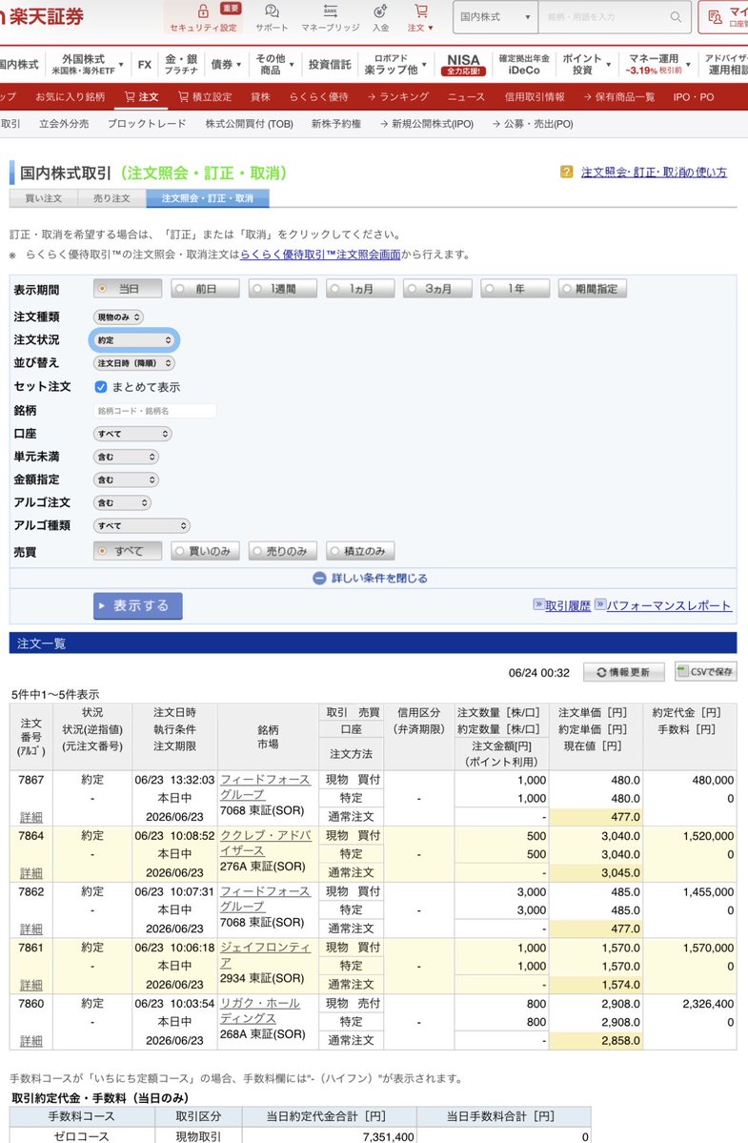The height and width of the screenshot is (1143, 748).
Task: Click the 表示する button
Action: (x=137, y=605)
